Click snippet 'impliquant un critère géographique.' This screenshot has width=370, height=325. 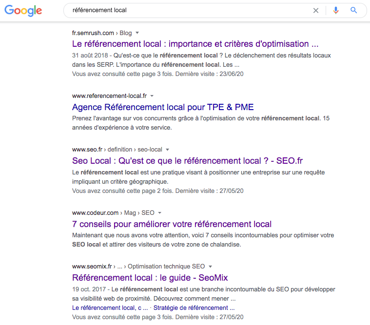click(120, 182)
